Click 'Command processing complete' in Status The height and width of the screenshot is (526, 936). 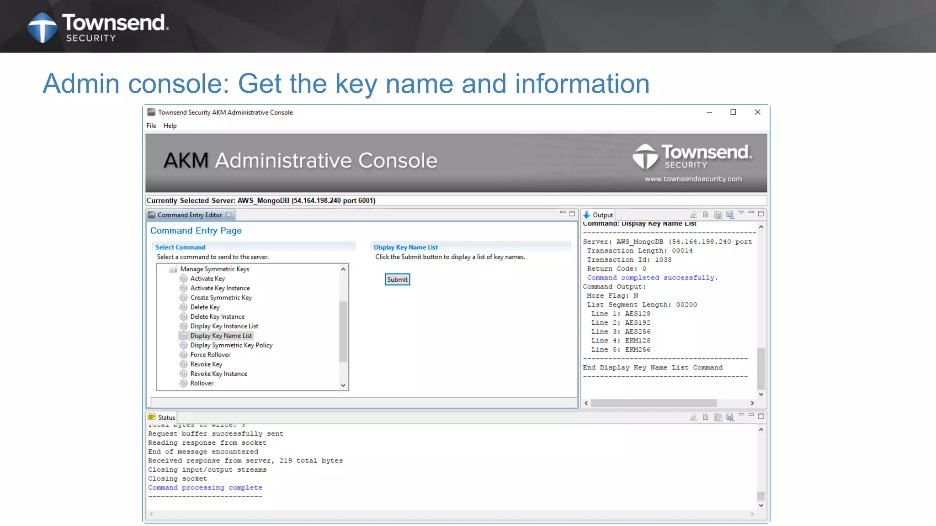pyautogui.click(x=205, y=488)
